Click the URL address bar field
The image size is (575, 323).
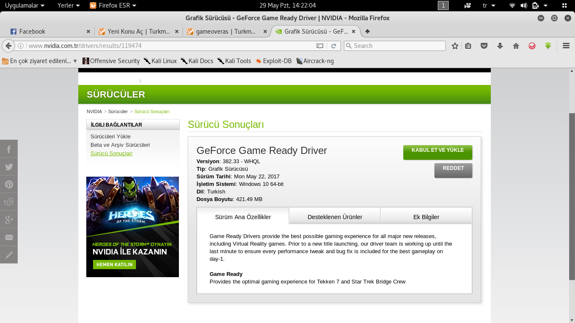(171, 46)
